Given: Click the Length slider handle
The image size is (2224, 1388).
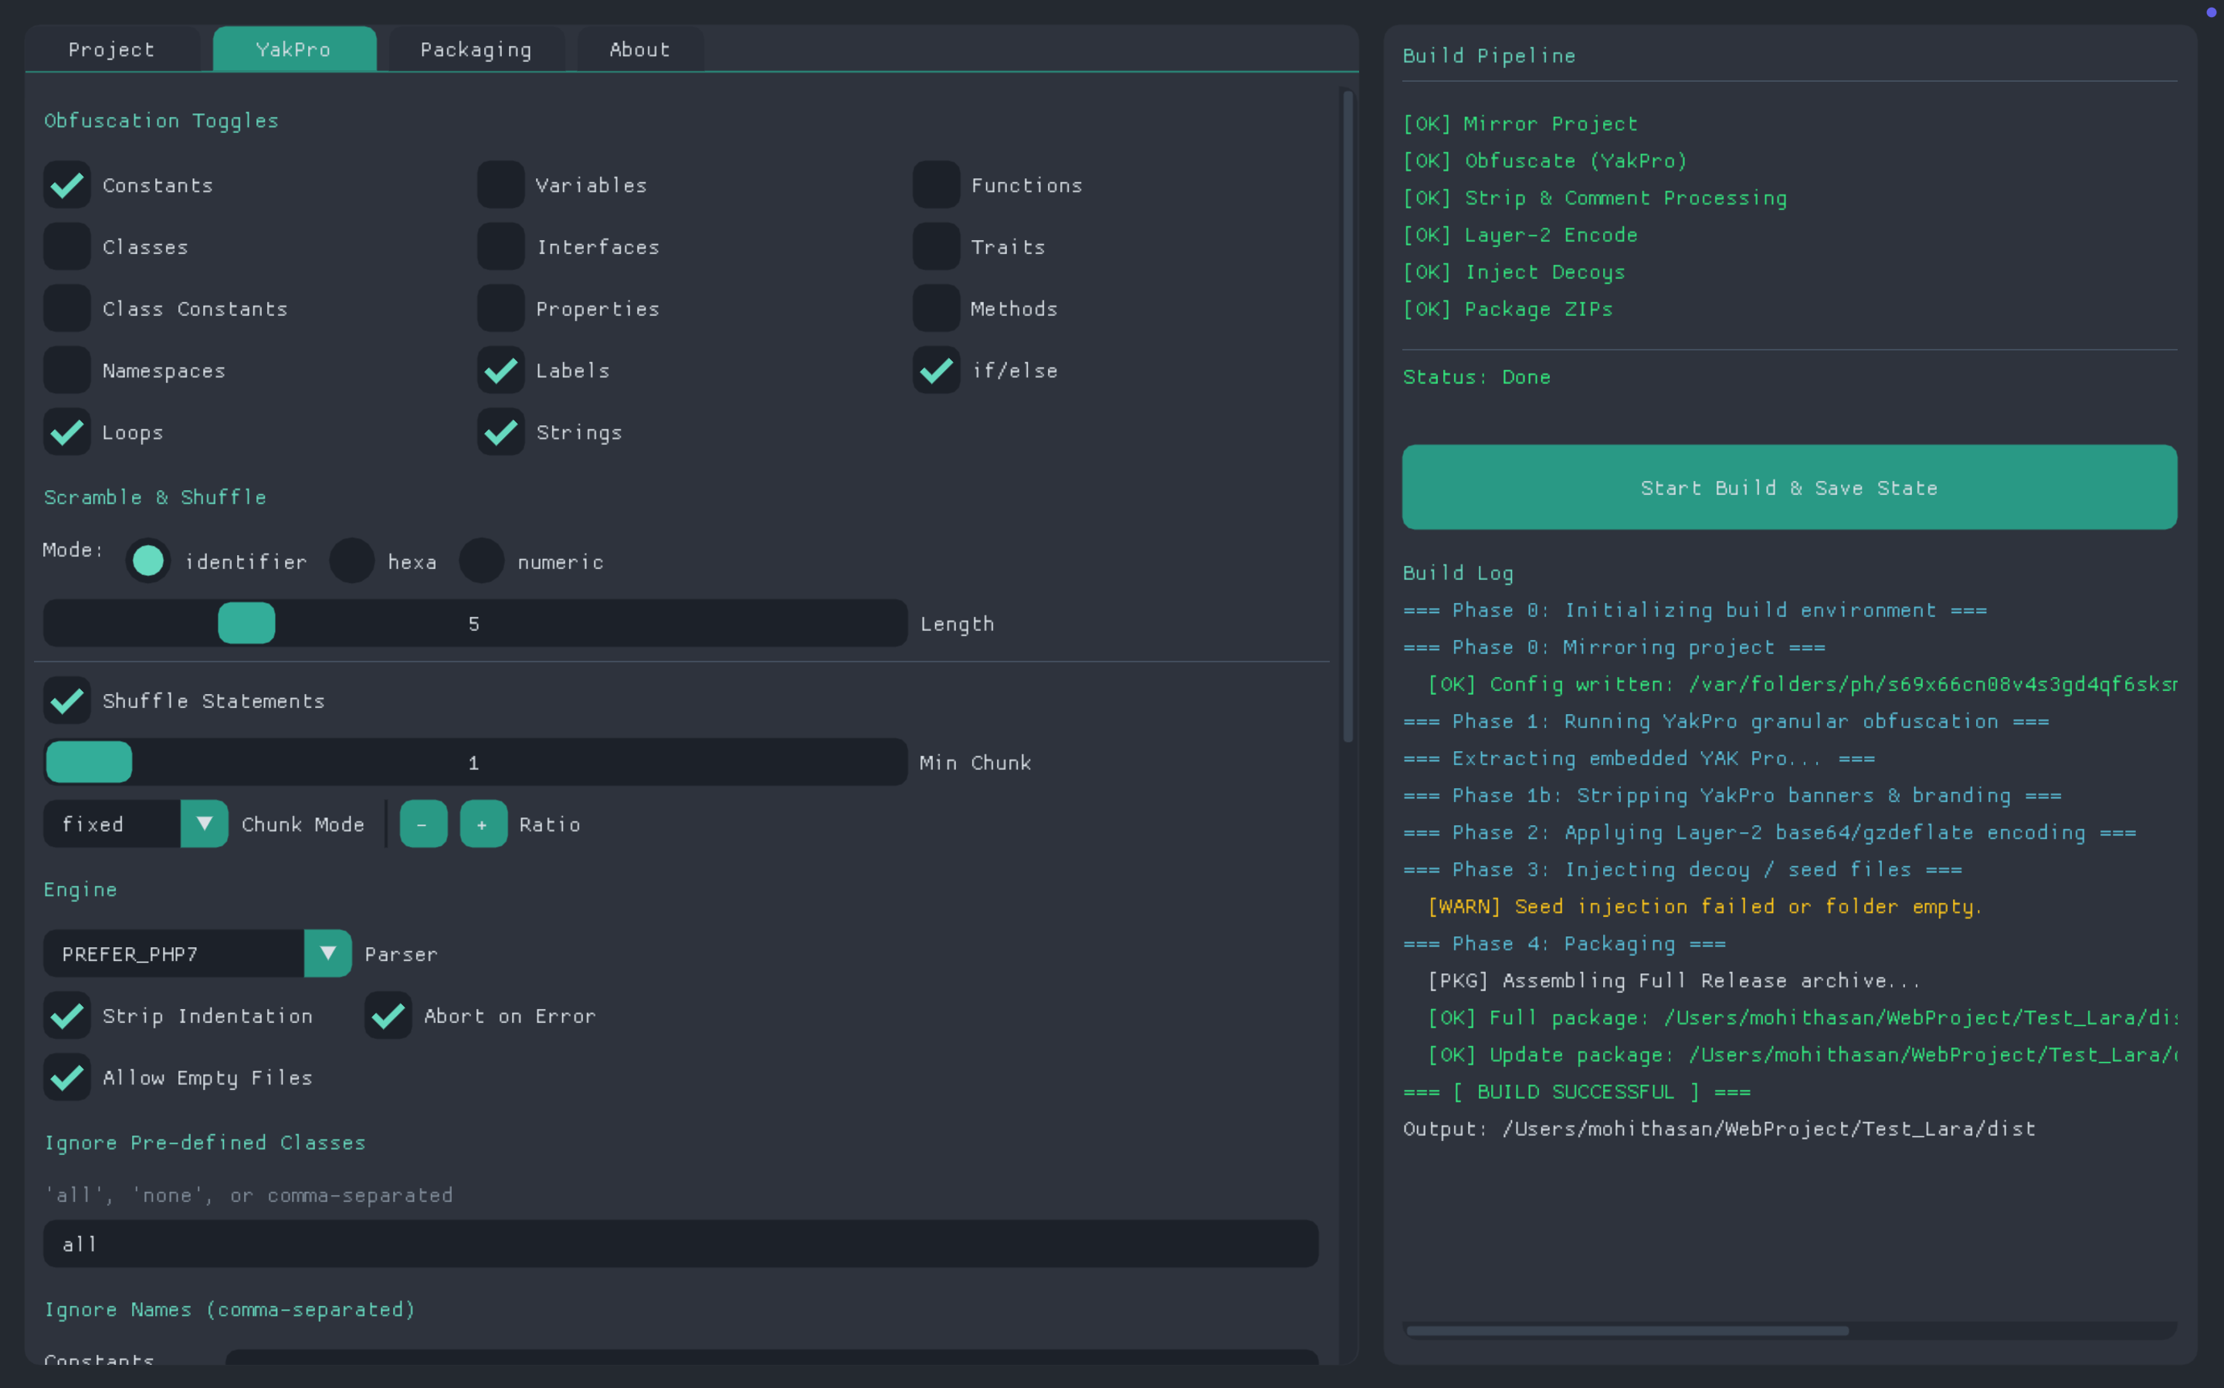Looking at the screenshot, I should 246,623.
